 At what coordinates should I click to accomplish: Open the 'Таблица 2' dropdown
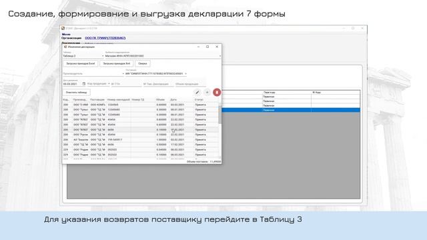click(x=83, y=56)
